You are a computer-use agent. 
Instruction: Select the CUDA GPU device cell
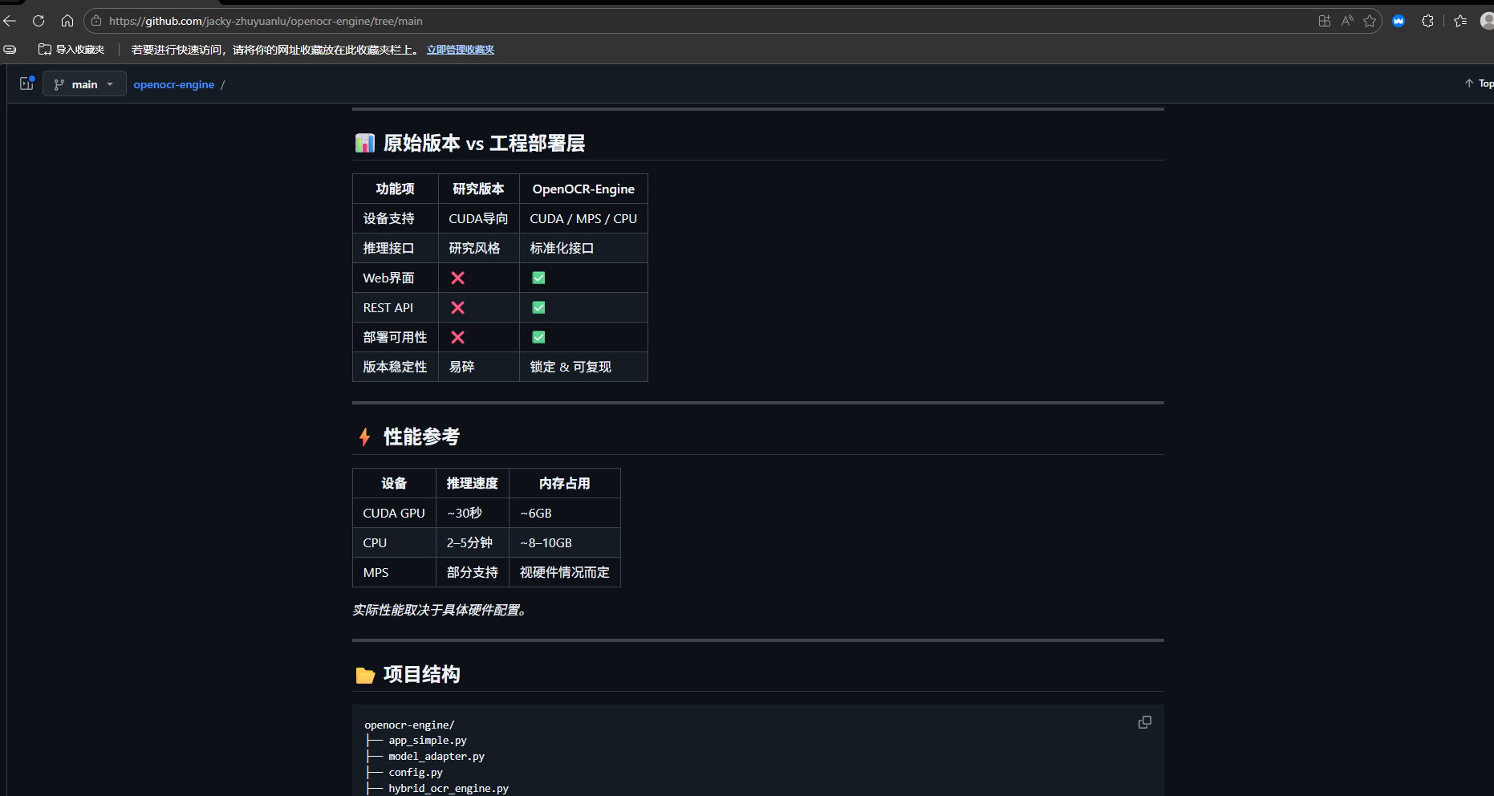click(394, 514)
